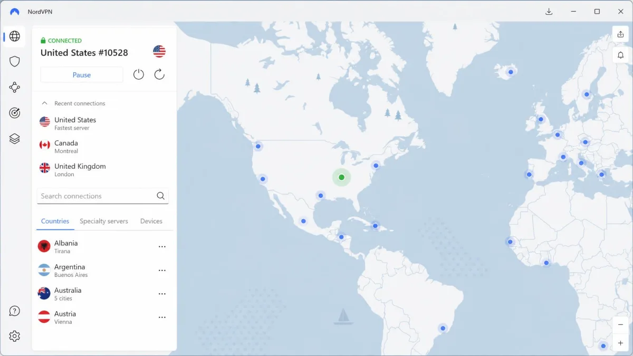This screenshot has width=633, height=356.
Task: Select Australia 5 cities in country list
Action: (104, 294)
